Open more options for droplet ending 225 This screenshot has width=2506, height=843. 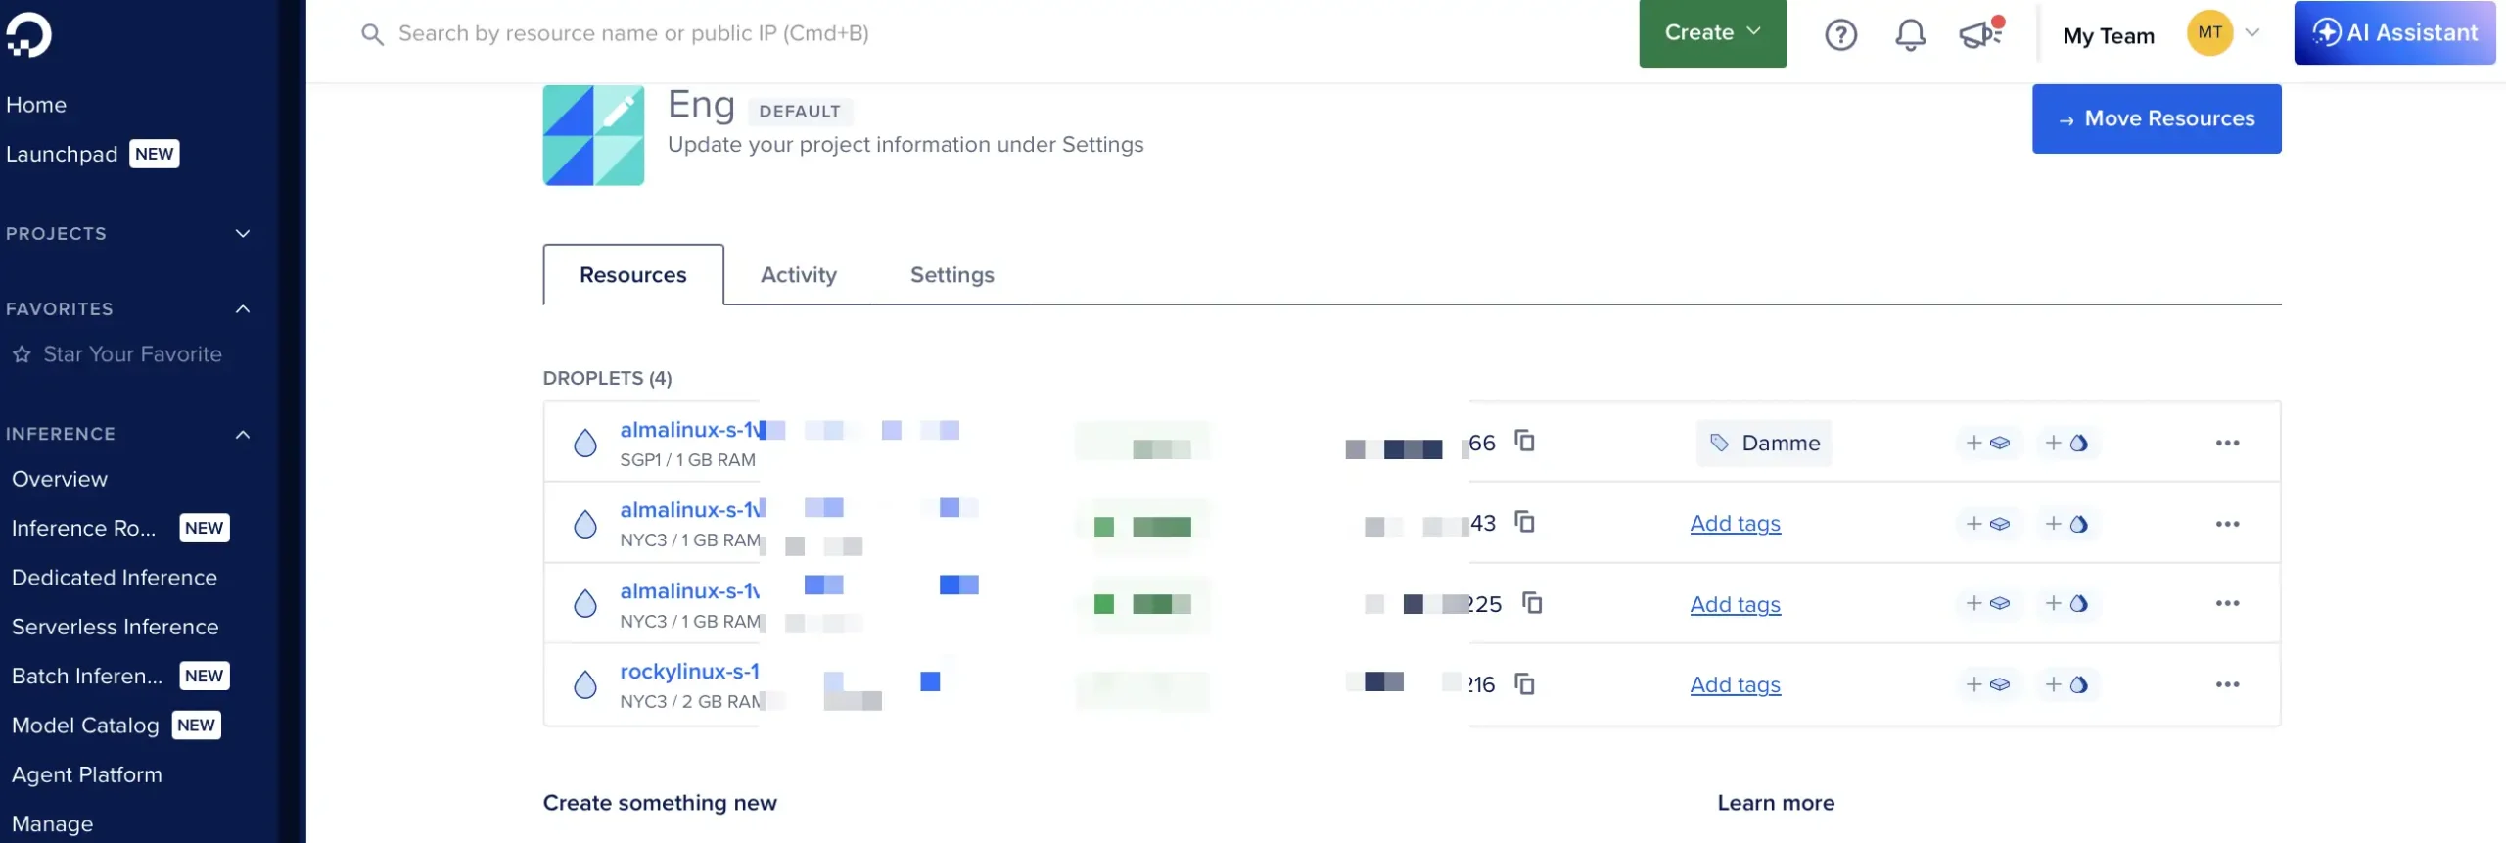(x=2227, y=603)
